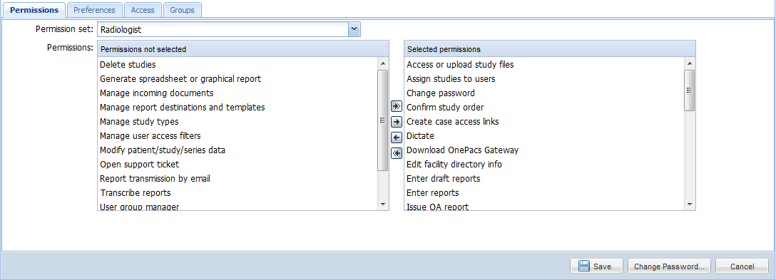Open the Permission set dropdown arrow
The width and height of the screenshot is (776, 280).
354,30
